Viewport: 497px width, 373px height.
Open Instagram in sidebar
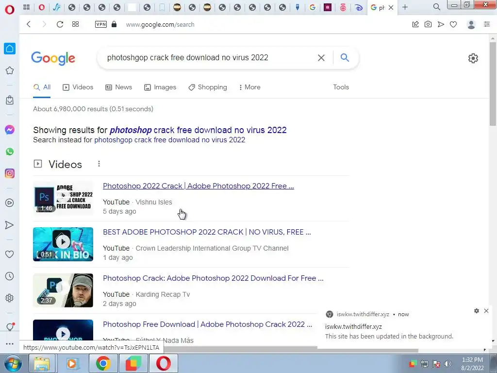tap(10, 173)
